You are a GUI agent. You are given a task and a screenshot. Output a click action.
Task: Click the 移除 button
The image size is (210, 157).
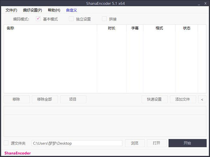[x=16, y=99]
